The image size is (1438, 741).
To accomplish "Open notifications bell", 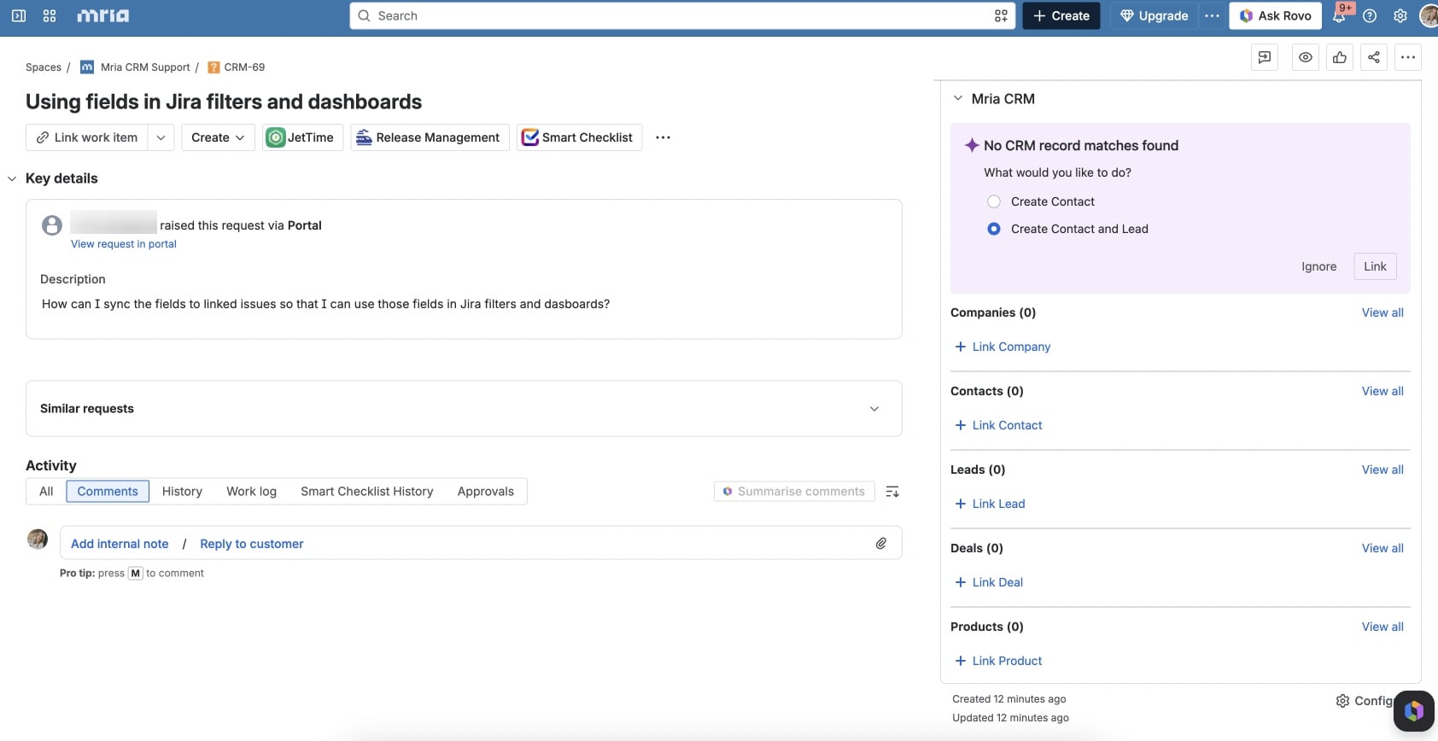I will pos(1339,15).
